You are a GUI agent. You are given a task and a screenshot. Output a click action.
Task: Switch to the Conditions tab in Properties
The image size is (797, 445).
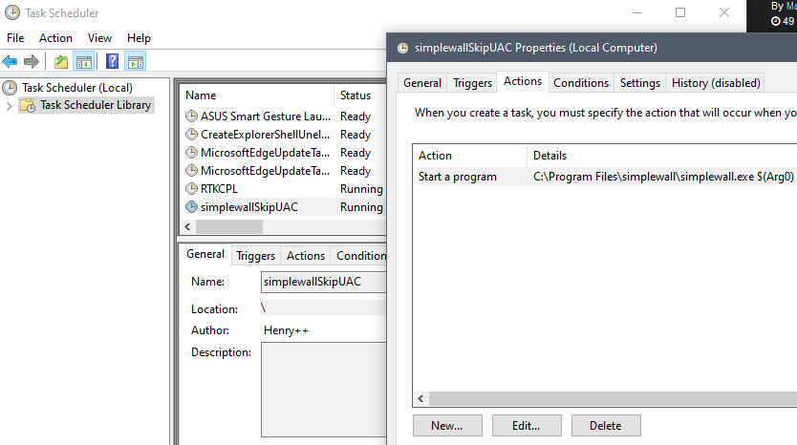click(581, 83)
